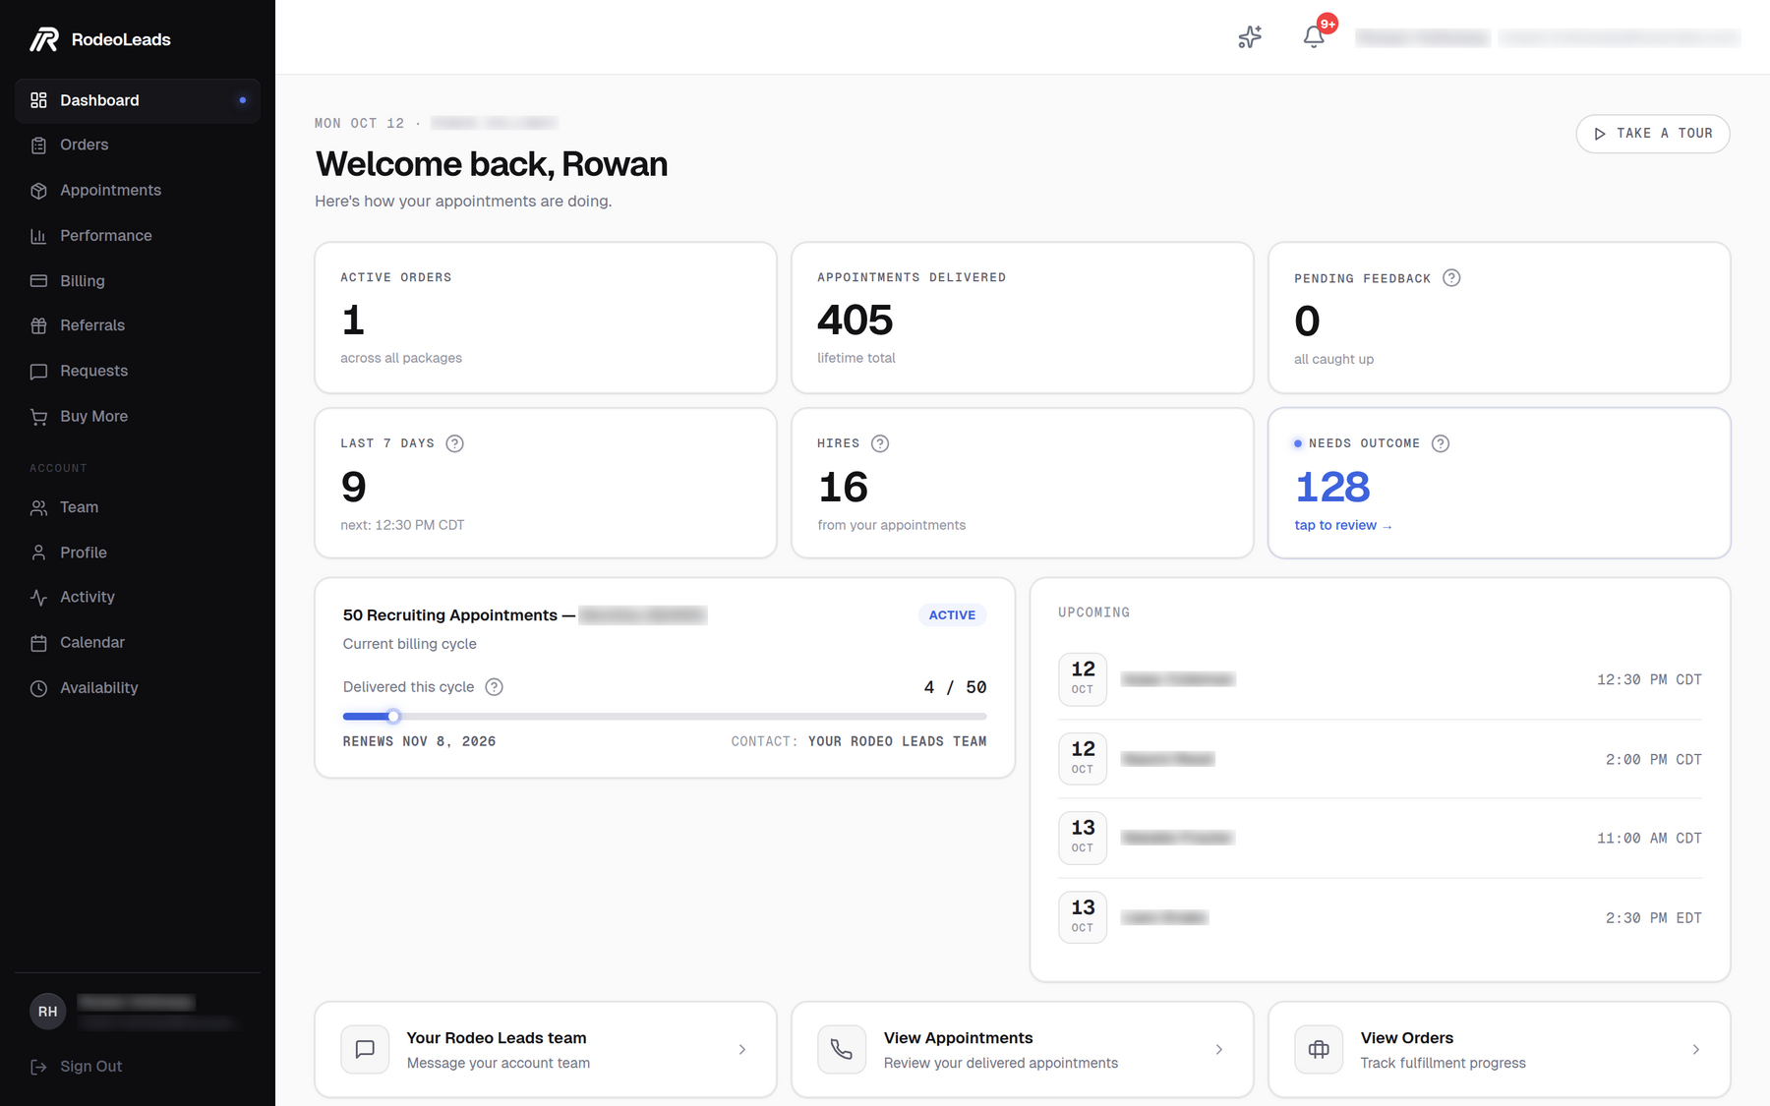Click the Needs Outcome help icon

(x=1441, y=443)
